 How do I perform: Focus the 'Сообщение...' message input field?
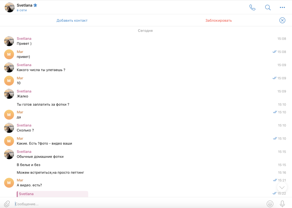click(137, 204)
